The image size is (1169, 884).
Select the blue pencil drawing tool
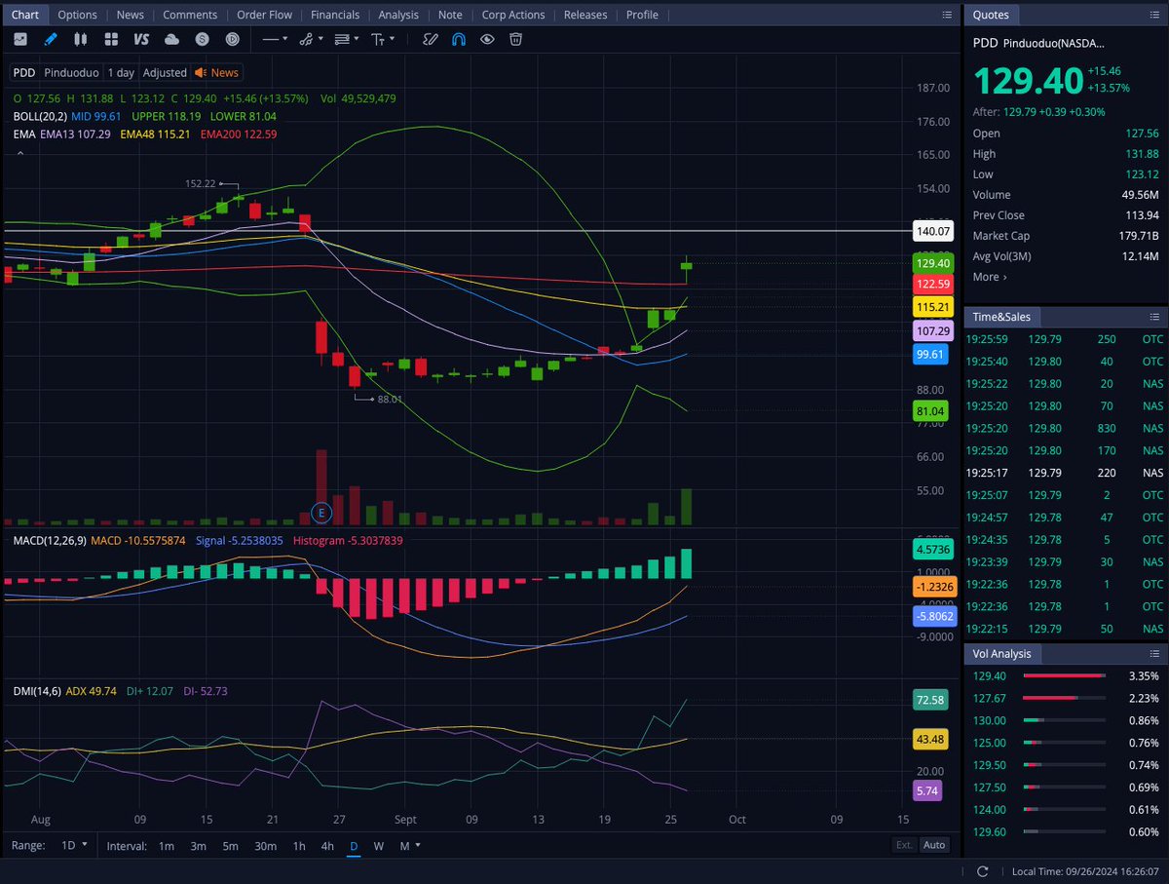[x=51, y=39]
